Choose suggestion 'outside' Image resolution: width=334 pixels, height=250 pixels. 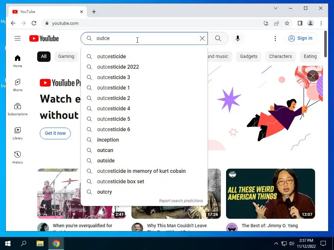point(144,160)
